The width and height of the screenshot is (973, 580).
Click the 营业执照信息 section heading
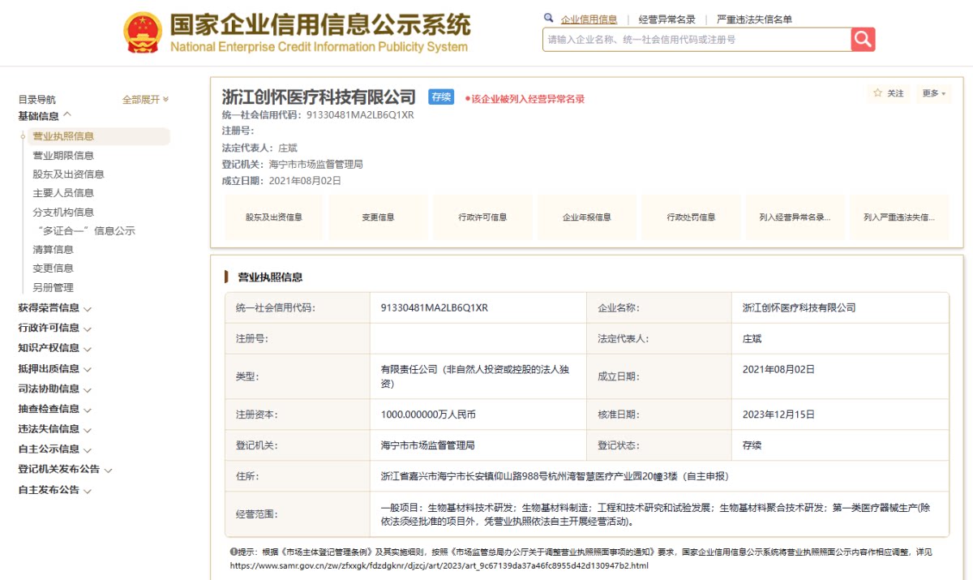coord(269,277)
